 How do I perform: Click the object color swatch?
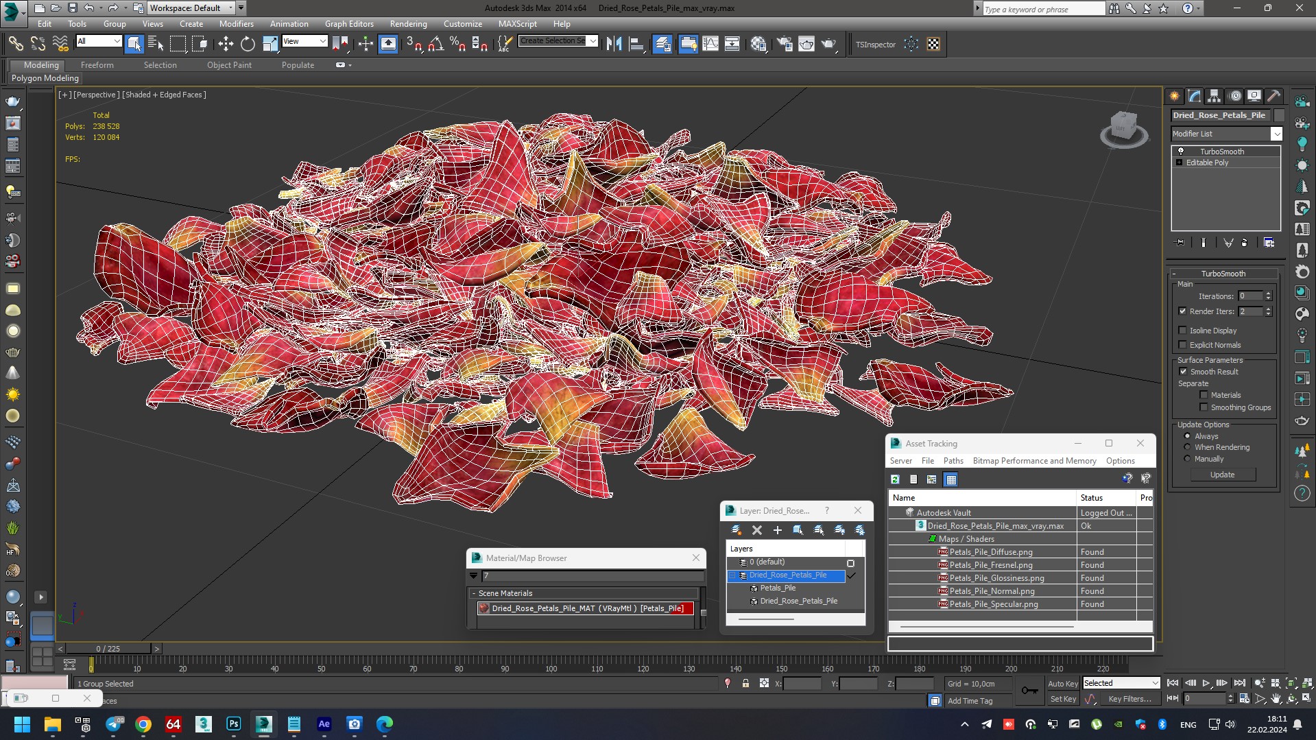click(x=1279, y=115)
